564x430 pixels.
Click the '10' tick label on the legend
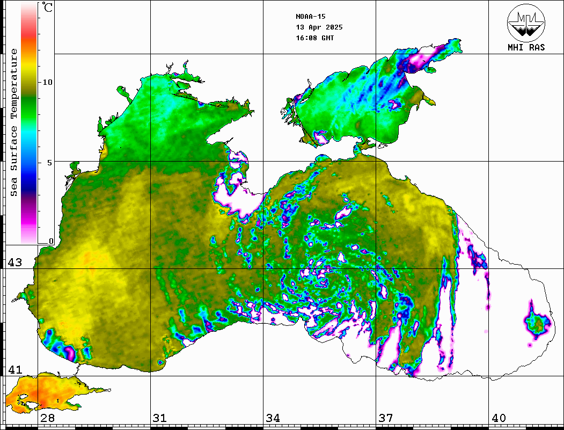47,82
